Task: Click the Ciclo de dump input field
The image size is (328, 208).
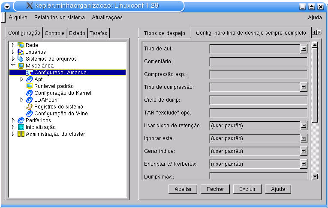Action: coord(259,100)
